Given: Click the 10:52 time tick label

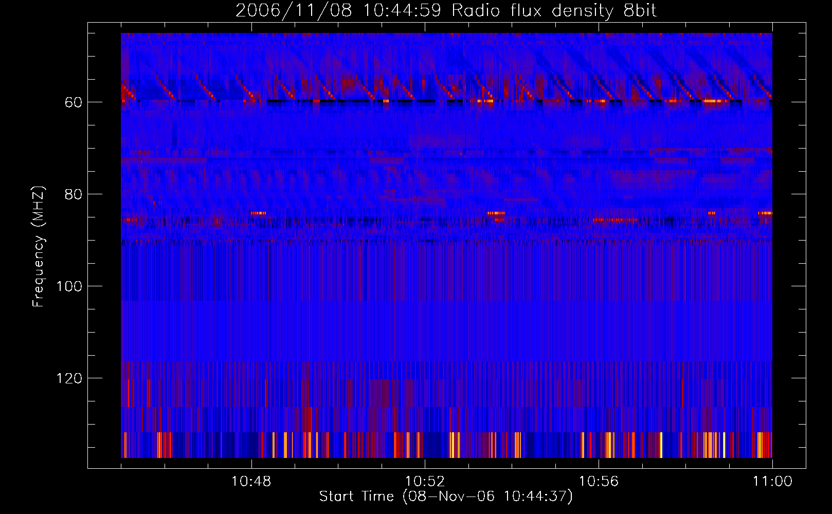Looking at the screenshot, I should pos(425,482).
